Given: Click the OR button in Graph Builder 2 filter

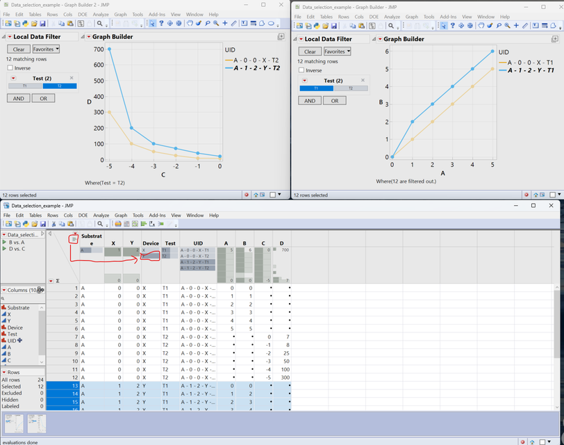Looking at the screenshot, I should 42,98.
